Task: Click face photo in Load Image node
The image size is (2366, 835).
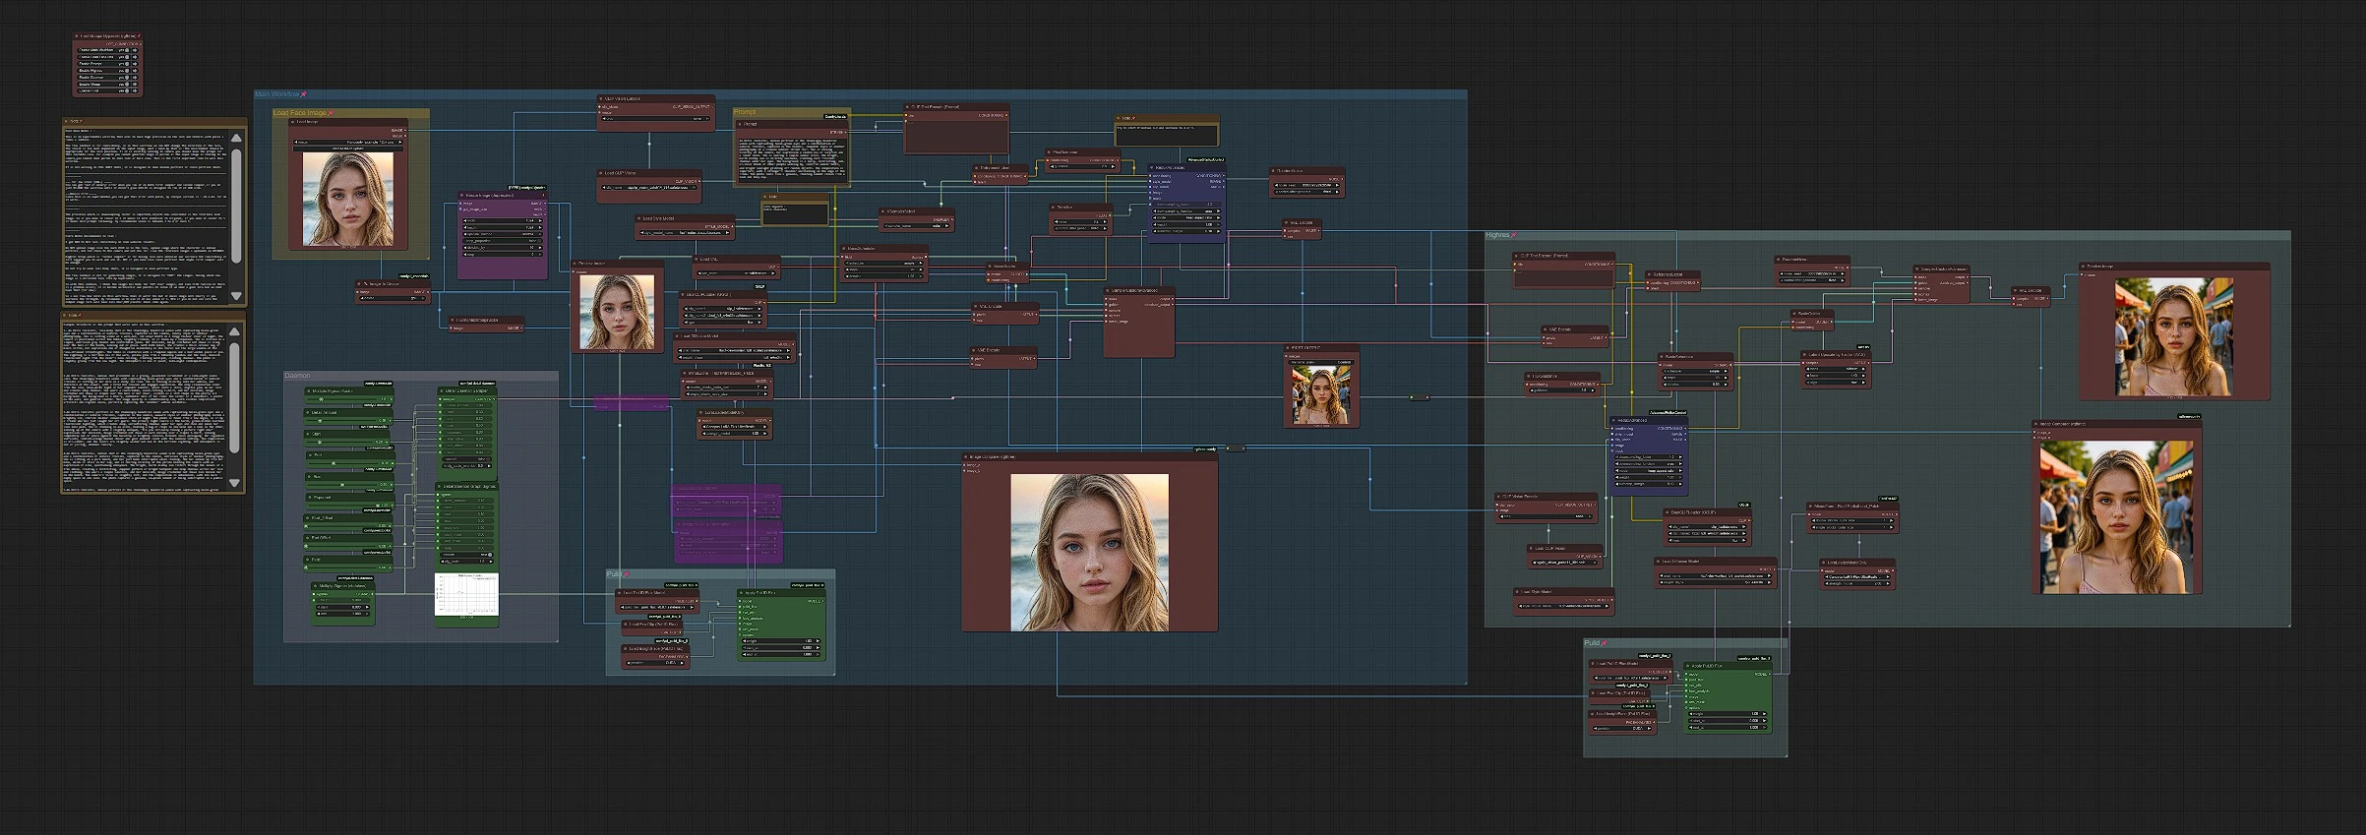Action: point(348,199)
